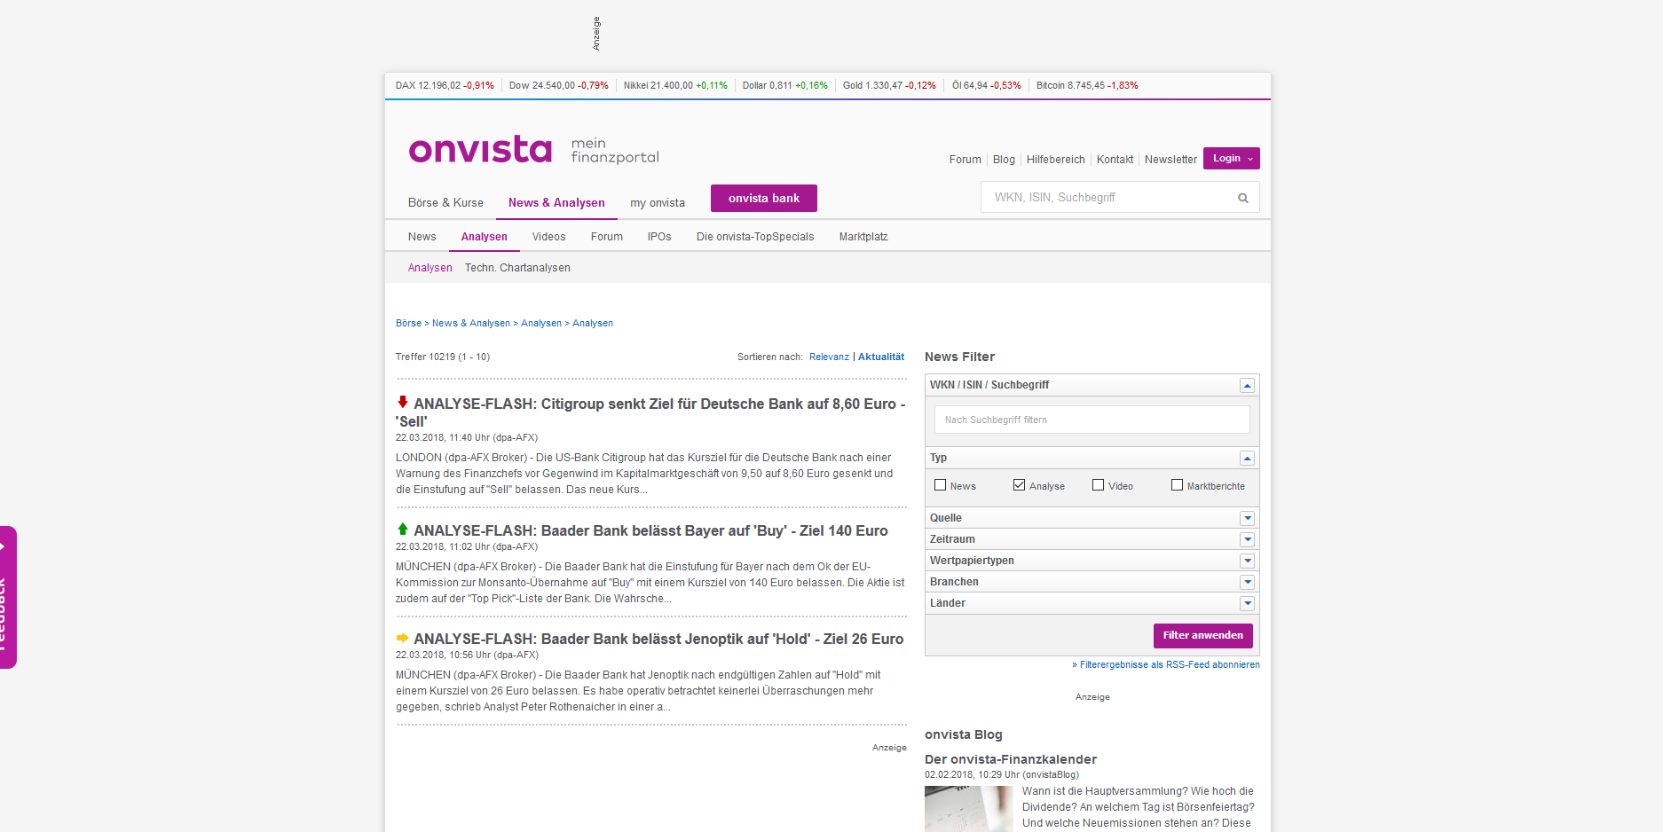
Task: Click green up arrow beside Bayer article
Action: (402, 529)
